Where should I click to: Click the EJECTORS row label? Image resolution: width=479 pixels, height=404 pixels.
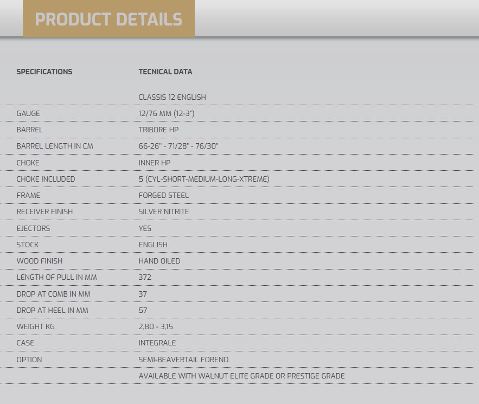tap(33, 228)
